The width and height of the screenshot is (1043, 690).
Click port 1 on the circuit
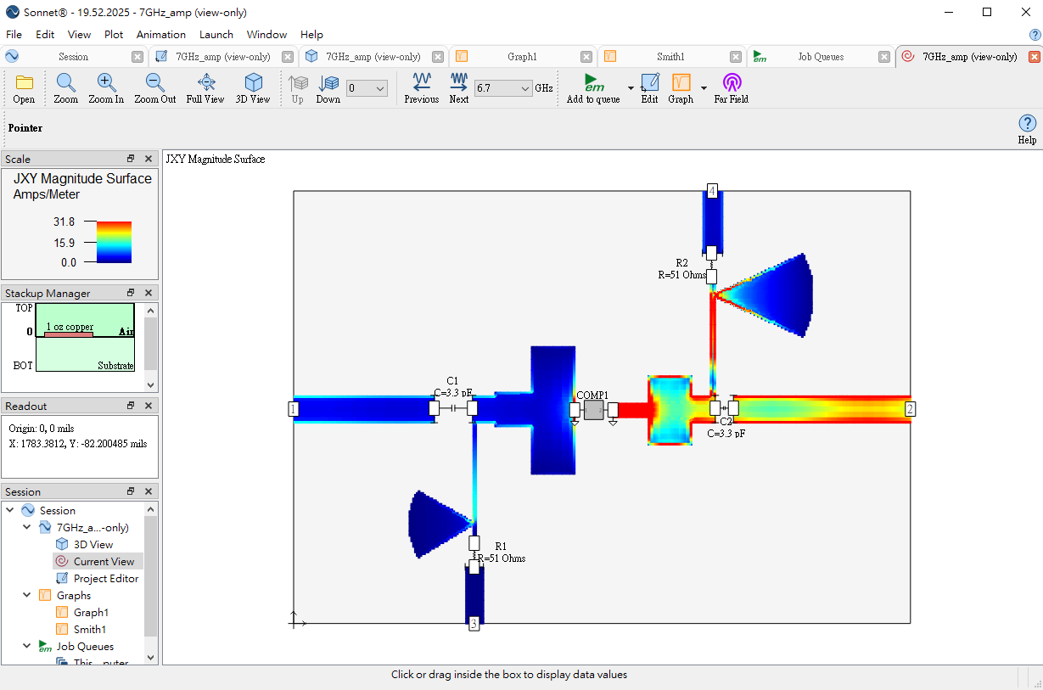coord(294,409)
